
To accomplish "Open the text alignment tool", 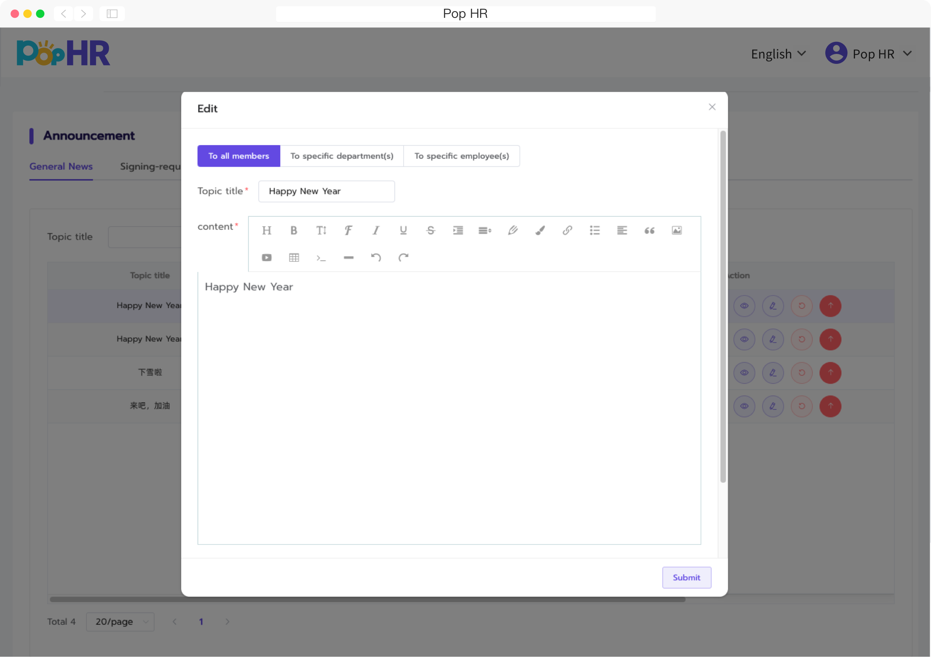I will click(x=622, y=231).
